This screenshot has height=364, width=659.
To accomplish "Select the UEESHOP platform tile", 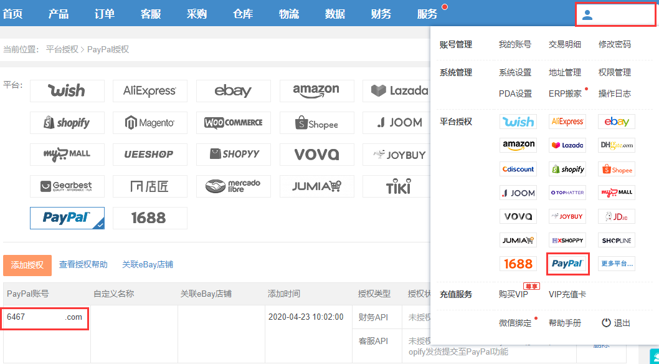I will pyautogui.click(x=150, y=154).
